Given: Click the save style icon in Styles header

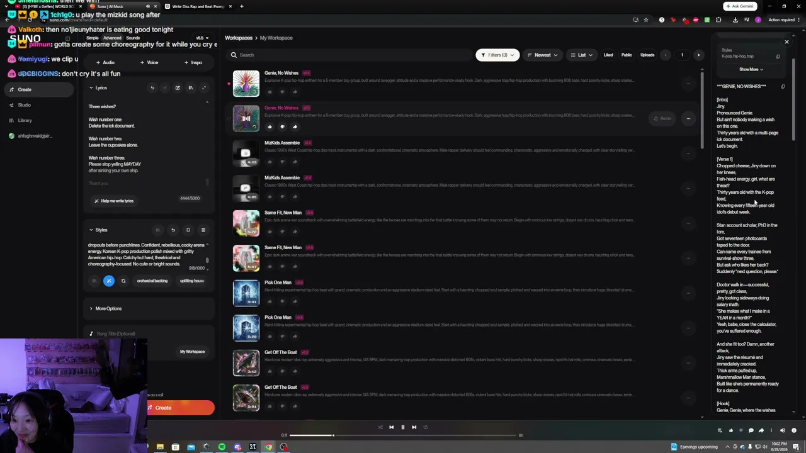Looking at the screenshot, I should click(188, 230).
